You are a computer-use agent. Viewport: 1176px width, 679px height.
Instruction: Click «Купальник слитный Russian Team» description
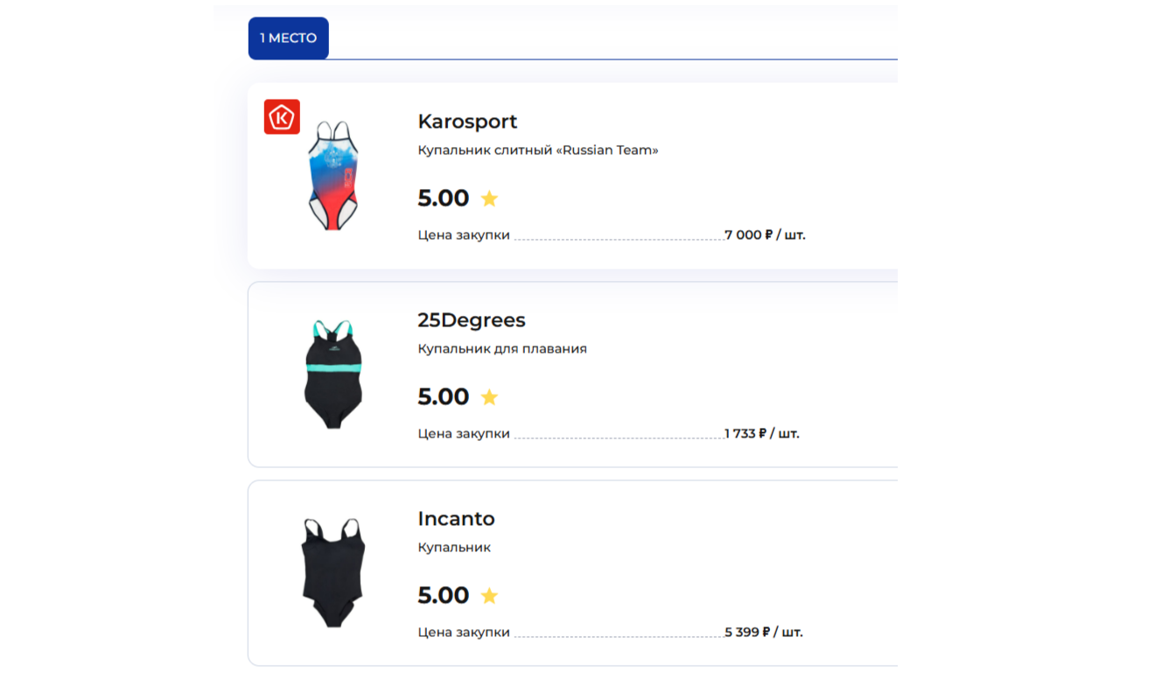(538, 150)
